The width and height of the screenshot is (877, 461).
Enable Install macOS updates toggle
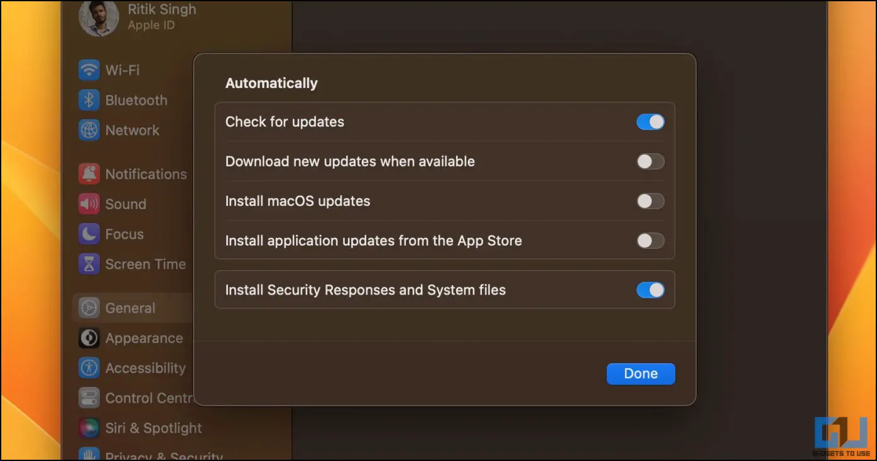(650, 201)
